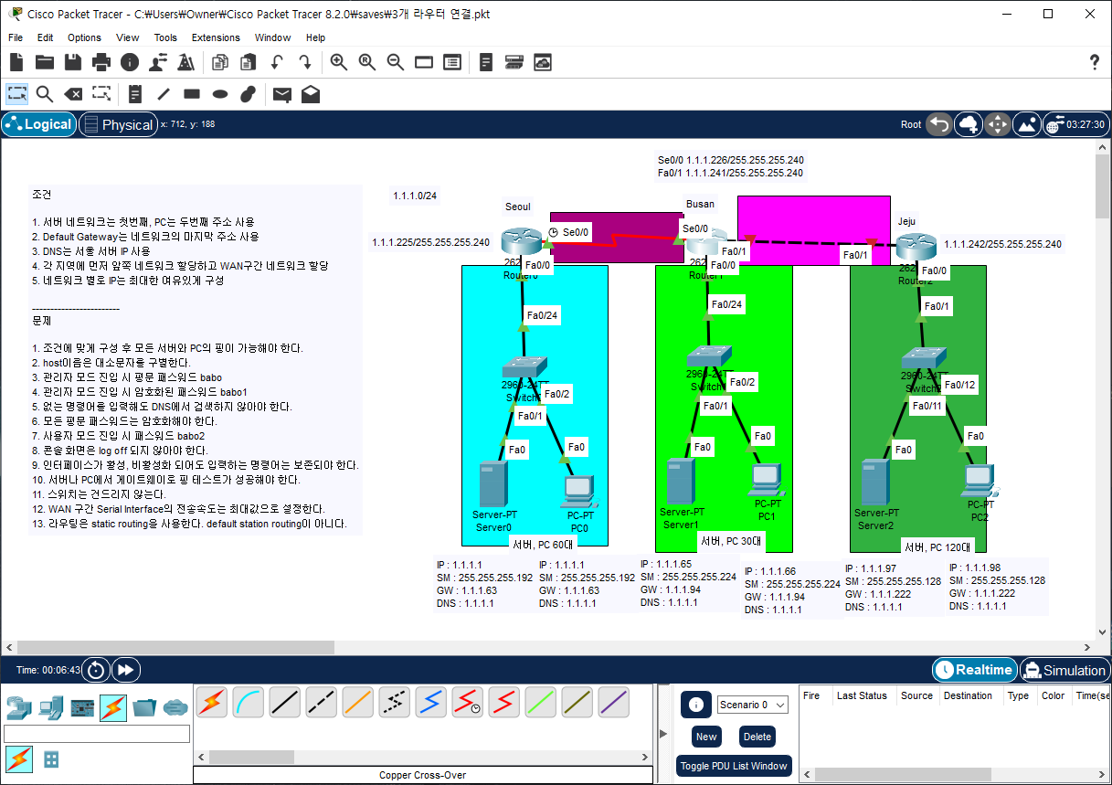The width and height of the screenshot is (1112, 785).
Task: Open the help question mark icon
Action: 1095,62
